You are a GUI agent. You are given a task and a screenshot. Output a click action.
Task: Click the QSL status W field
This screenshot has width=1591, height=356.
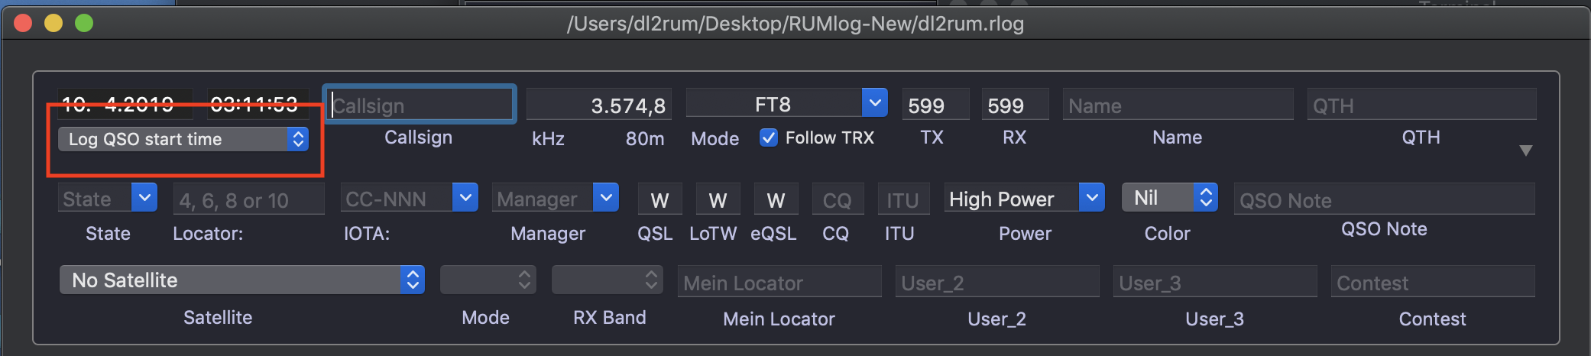(659, 199)
